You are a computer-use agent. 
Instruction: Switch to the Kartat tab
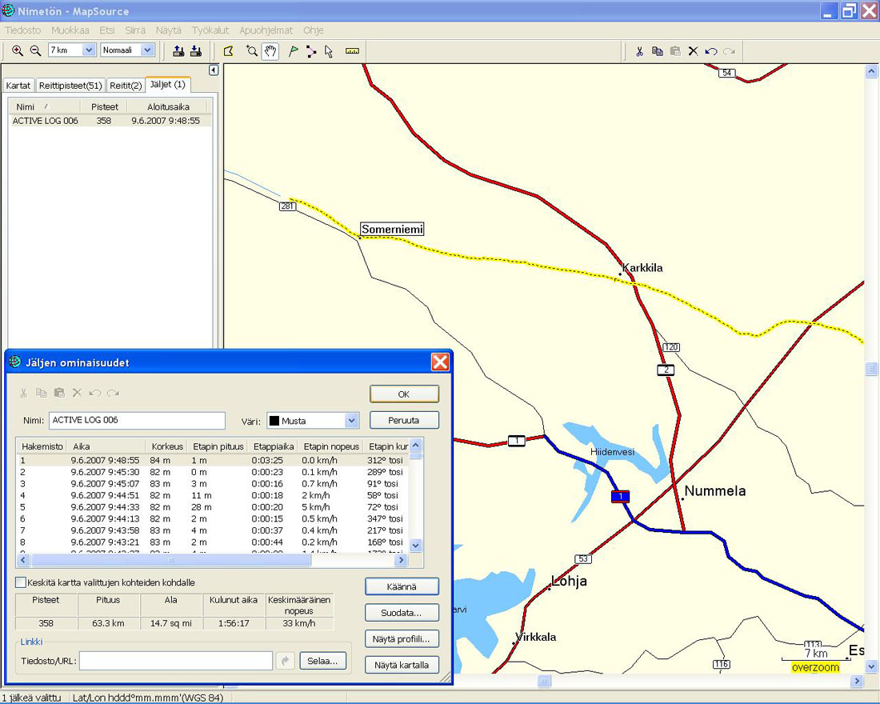[x=18, y=86]
